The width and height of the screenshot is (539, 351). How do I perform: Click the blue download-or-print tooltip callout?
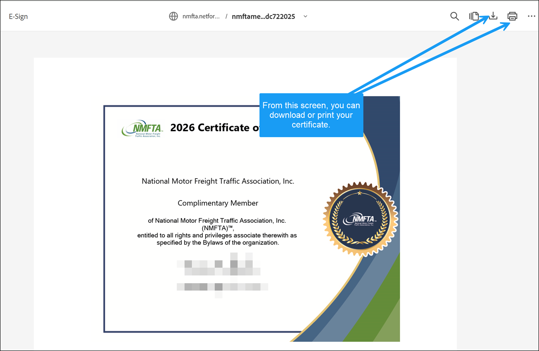pos(311,115)
